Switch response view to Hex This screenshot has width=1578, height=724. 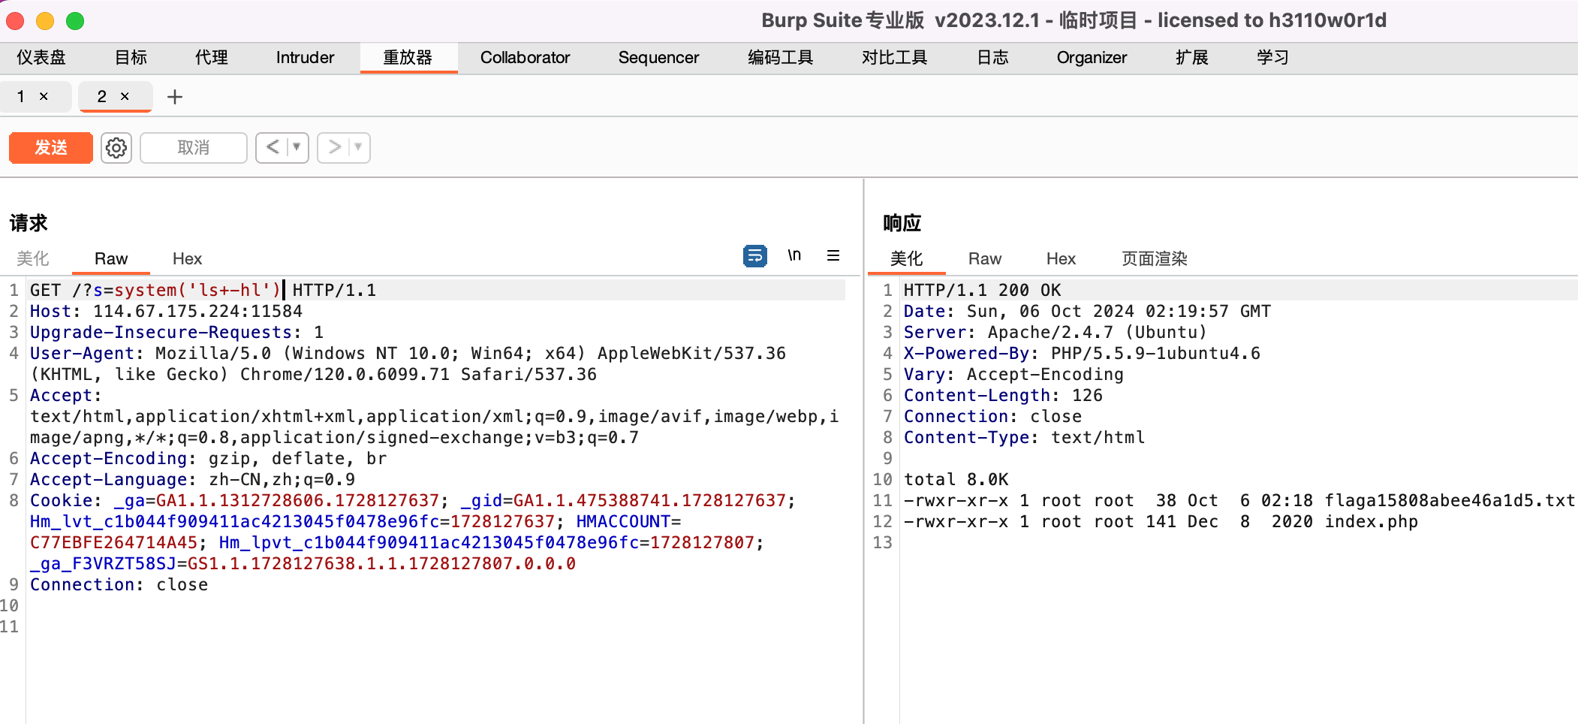(x=1060, y=258)
